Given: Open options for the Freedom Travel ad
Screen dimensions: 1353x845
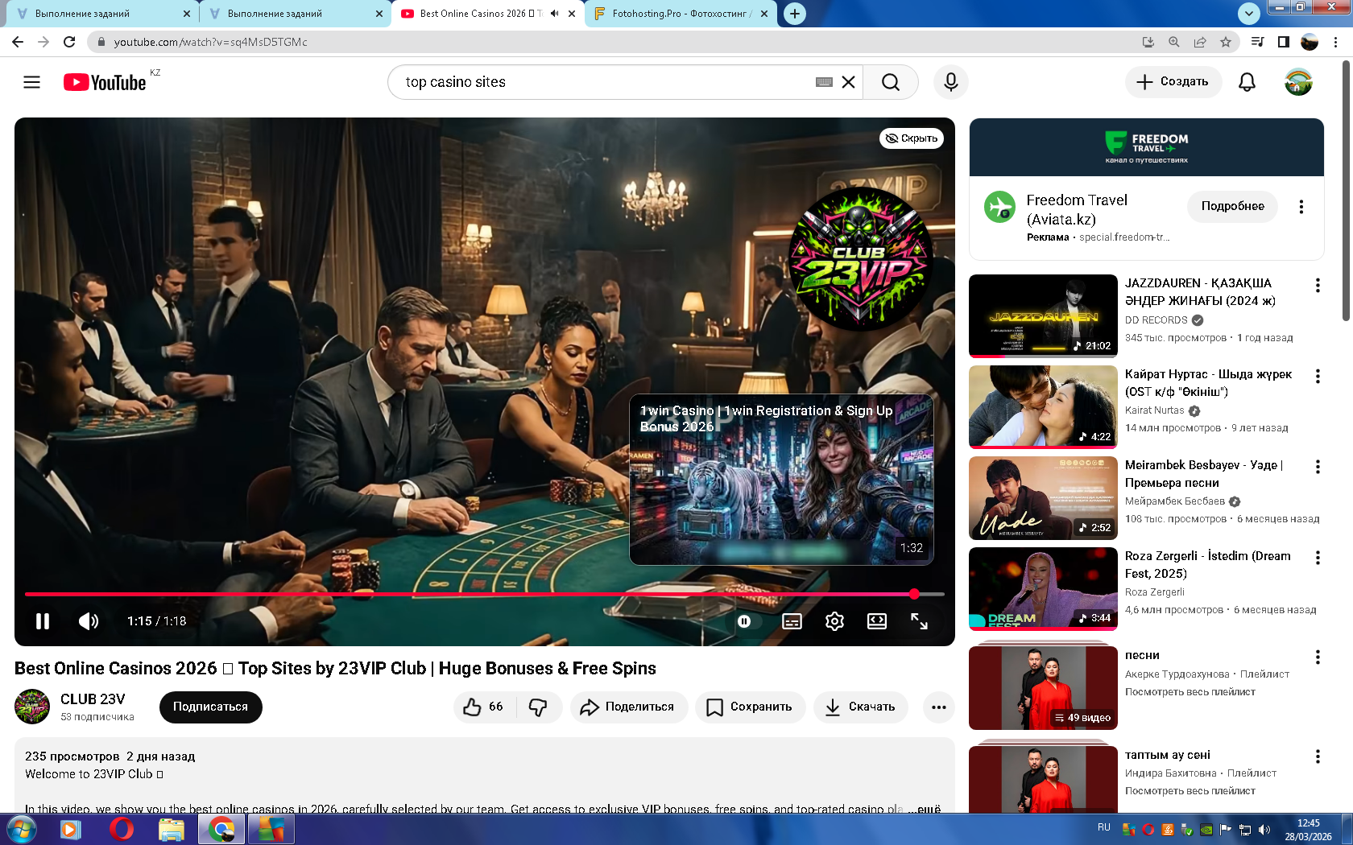Looking at the screenshot, I should 1301,207.
